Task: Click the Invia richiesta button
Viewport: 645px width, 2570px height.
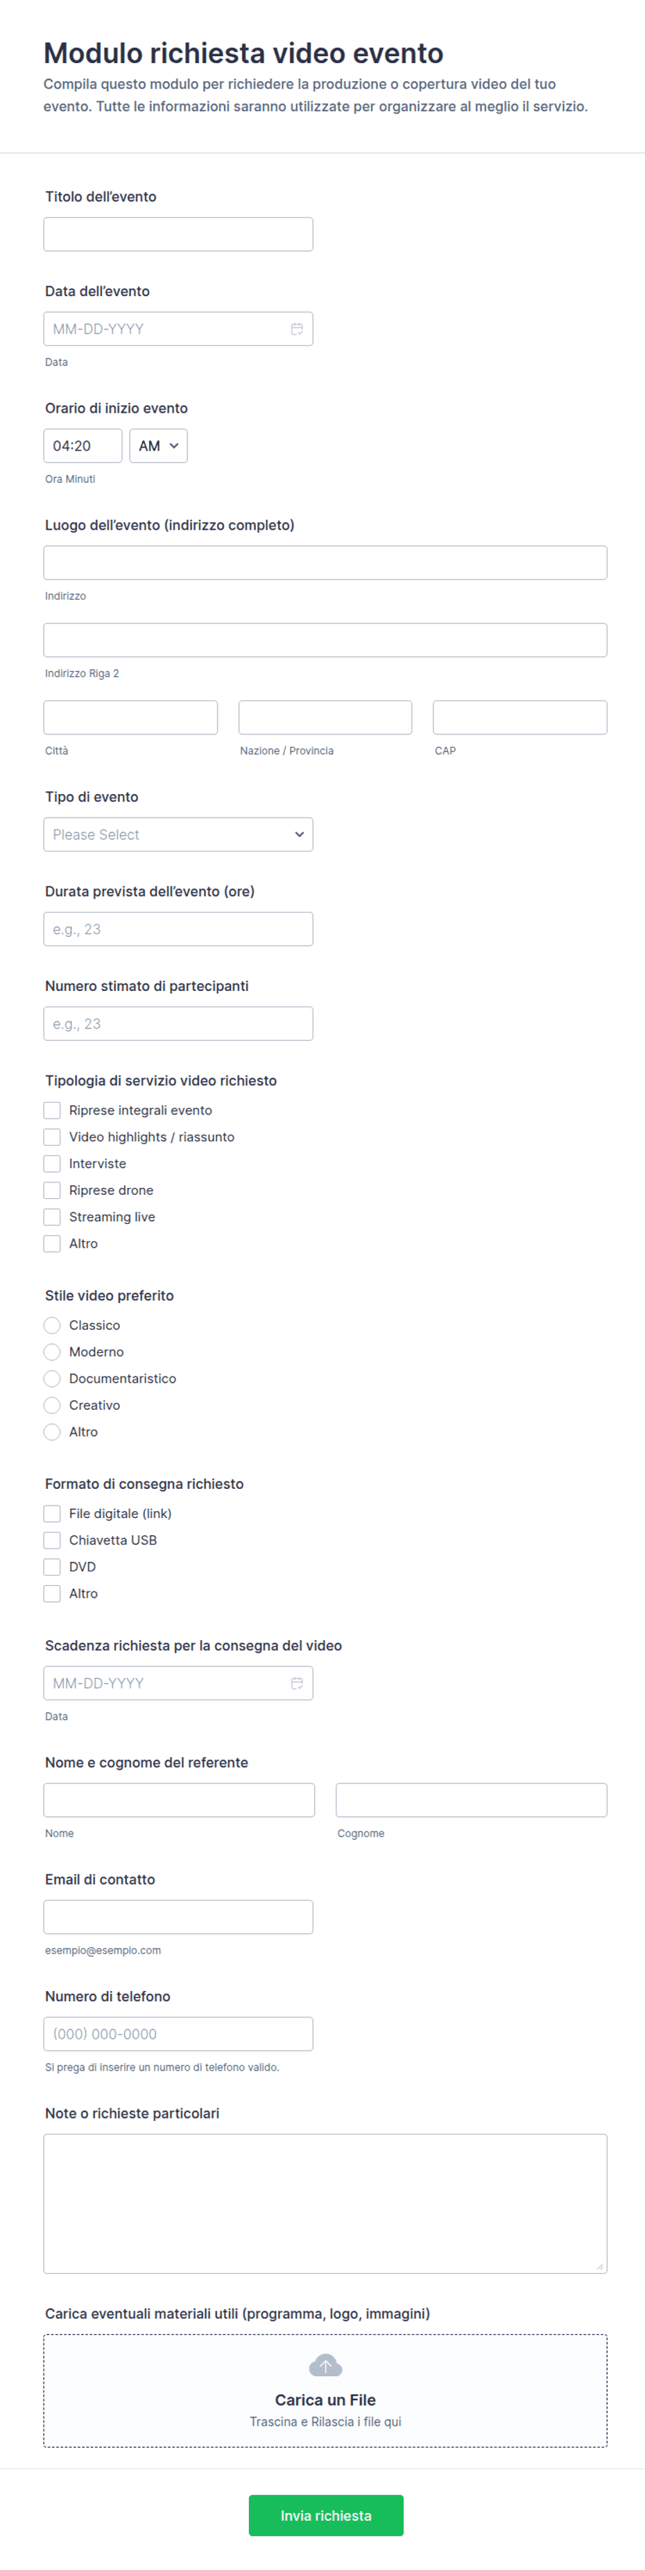Action: coord(325,2515)
